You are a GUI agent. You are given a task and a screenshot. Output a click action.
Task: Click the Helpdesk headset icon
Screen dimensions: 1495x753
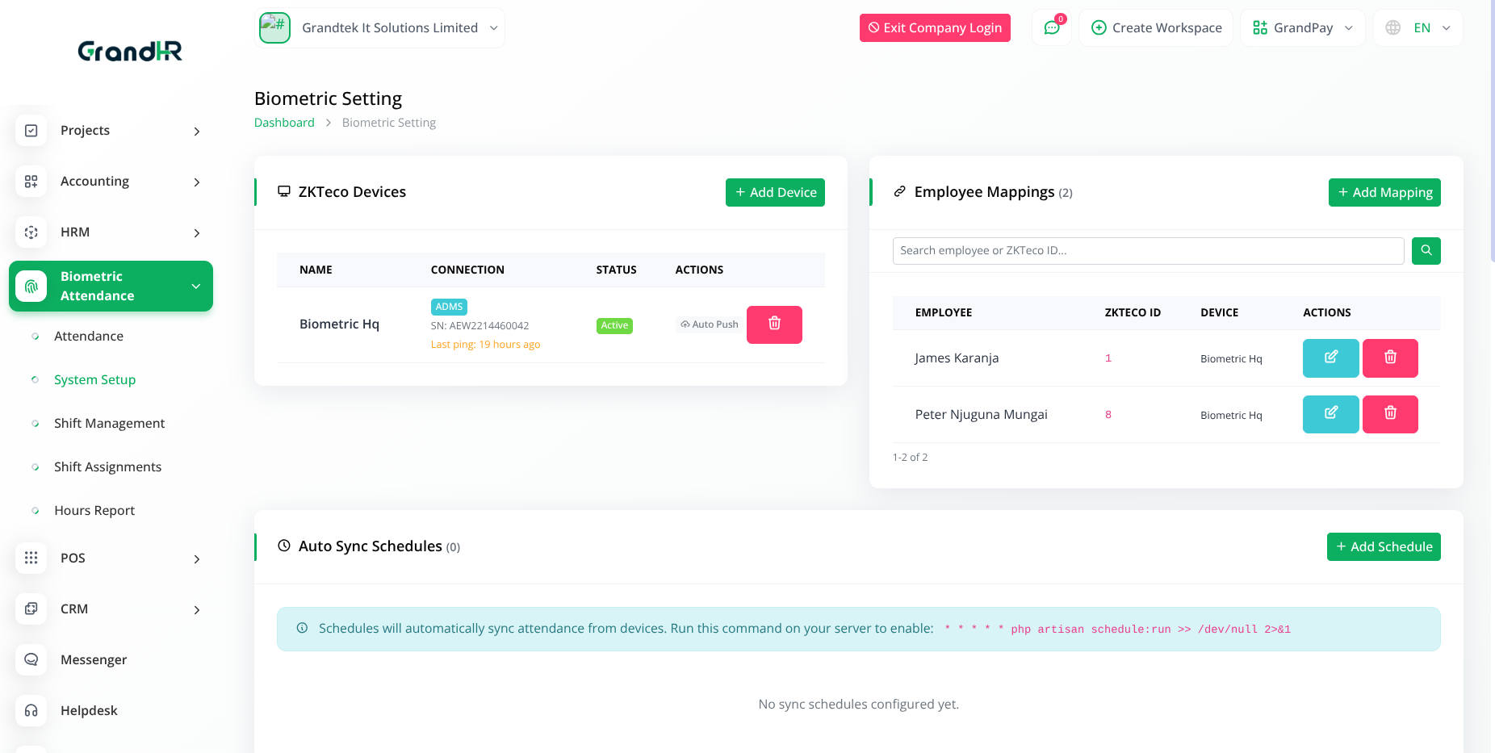31,710
